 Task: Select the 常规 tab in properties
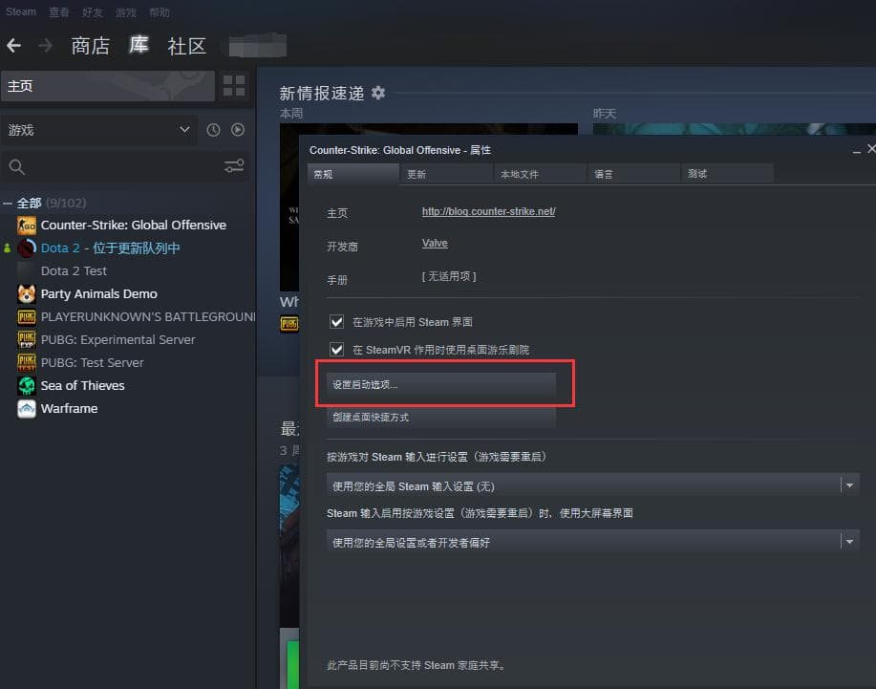(353, 174)
